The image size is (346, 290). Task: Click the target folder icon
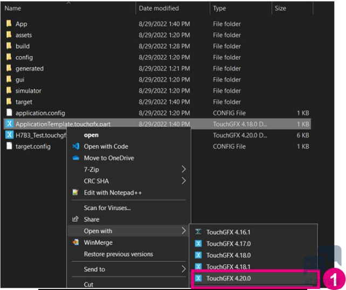click(9, 101)
